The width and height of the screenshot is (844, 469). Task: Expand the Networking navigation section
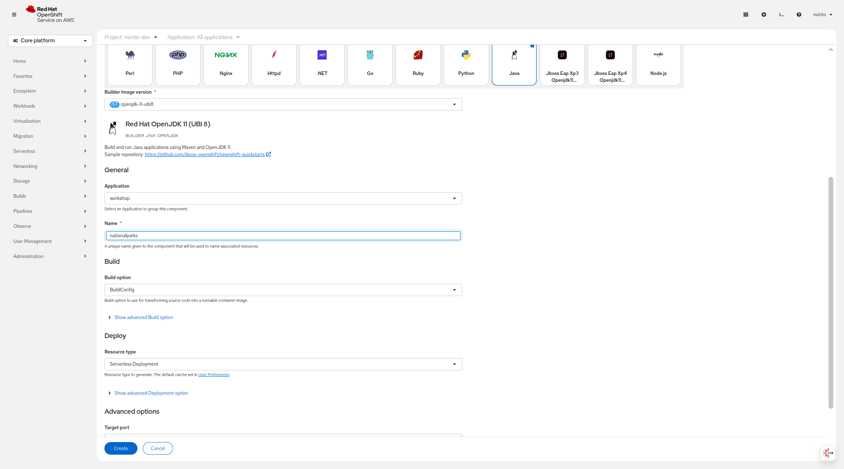(50, 167)
